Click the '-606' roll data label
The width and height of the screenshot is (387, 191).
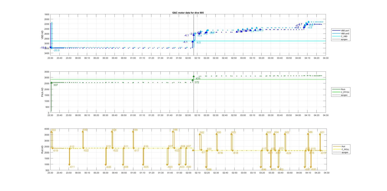pos(108,167)
